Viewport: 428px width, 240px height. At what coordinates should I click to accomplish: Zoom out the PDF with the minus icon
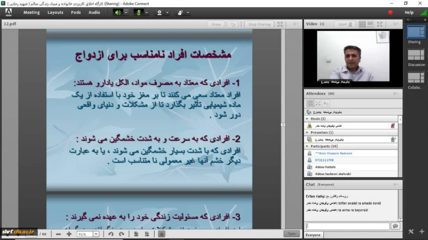click(x=58, y=234)
